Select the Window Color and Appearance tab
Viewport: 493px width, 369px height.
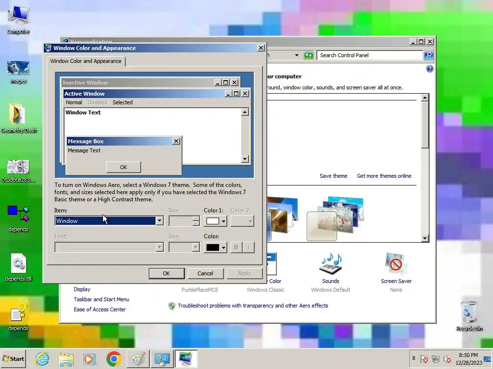[86, 61]
